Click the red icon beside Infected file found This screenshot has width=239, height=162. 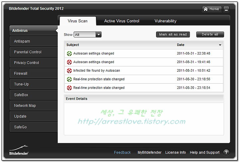point(69,71)
